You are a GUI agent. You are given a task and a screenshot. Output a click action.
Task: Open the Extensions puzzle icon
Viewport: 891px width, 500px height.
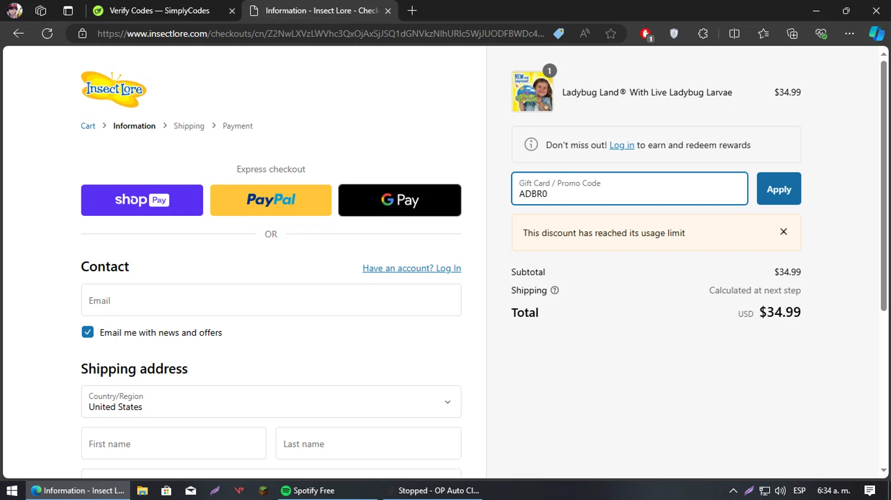(703, 34)
